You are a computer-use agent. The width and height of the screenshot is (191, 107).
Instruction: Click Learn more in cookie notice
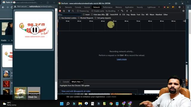(x=111, y=97)
